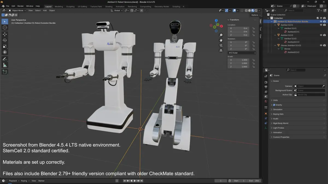Toggle the Gravity checkbox
This screenshot has height=184, width=328.
(274, 105)
